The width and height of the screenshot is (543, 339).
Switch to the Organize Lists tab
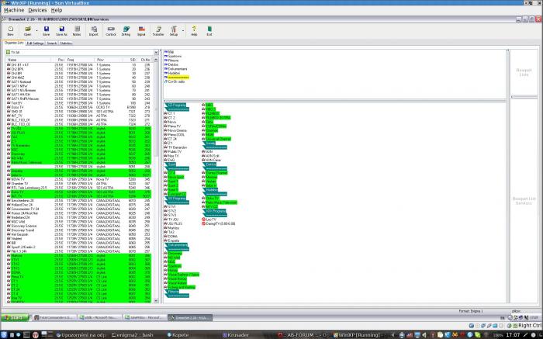(x=14, y=43)
